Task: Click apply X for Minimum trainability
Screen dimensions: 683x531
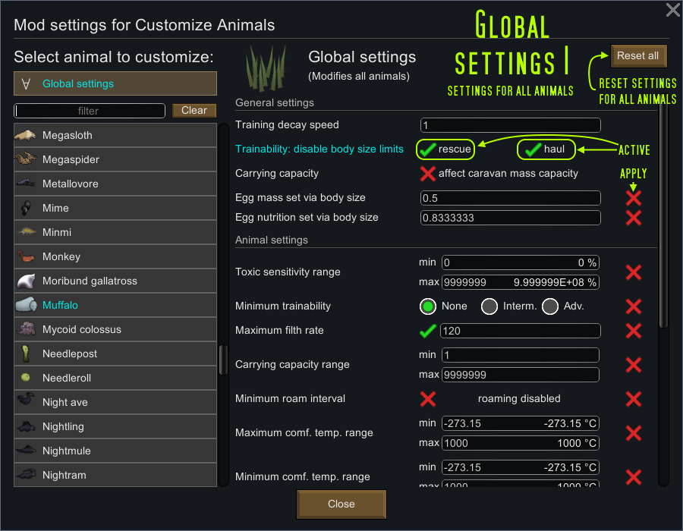Action: [634, 306]
